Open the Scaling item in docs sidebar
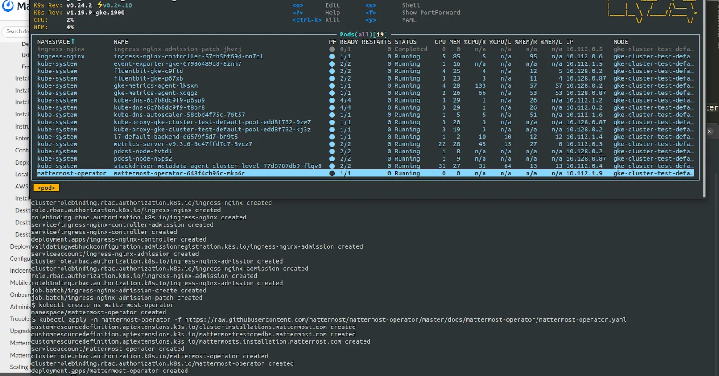 [19, 367]
